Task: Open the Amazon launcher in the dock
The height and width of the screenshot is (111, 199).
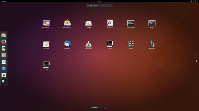Action: pyautogui.click(x=4, y=75)
